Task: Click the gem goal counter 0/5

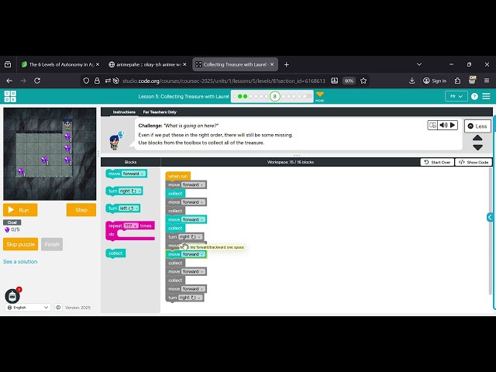Action: point(12,229)
